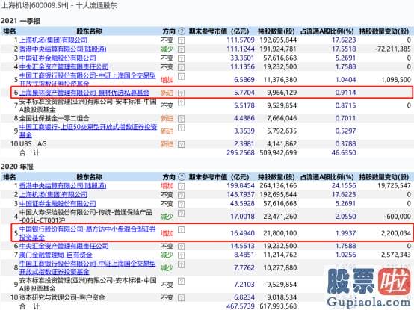Image resolution: width=414 pixels, height=310 pixels.
Task: Click the question-mark icon in the 2021 安本标准 5.5178 row
Action: pyautogui.click(x=182, y=102)
